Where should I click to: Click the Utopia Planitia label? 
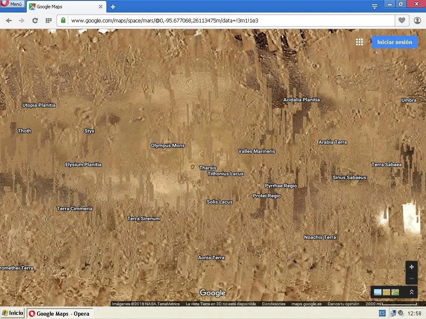pyautogui.click(x=39, y=105)
